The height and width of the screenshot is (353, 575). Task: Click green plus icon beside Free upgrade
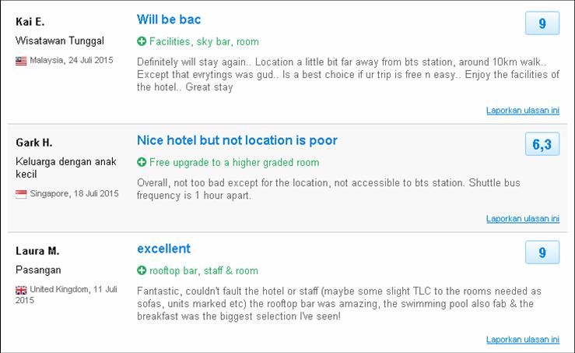pos(142,162)
